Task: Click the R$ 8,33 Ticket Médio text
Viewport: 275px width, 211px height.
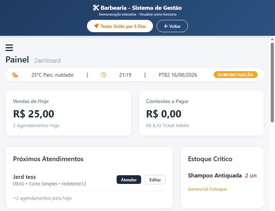Action: (x=168, y=125)
